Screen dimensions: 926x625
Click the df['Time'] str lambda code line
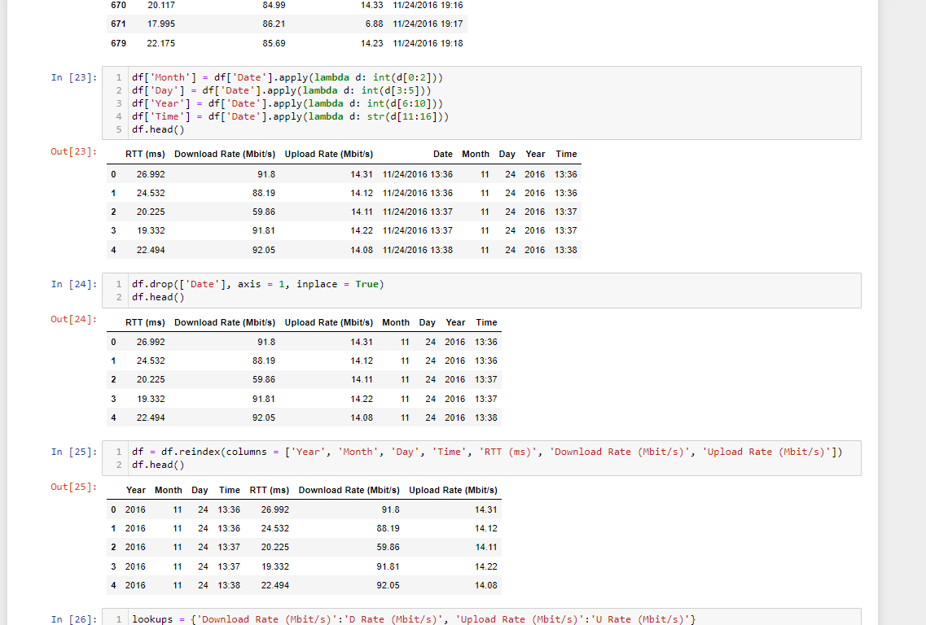coord(290,116)
